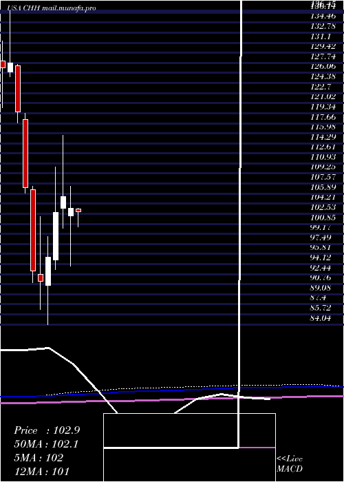Click the '12MA : 101' readout
Image resolution: width=344 pixels, height=482 pixels.
tap(41, 471)
